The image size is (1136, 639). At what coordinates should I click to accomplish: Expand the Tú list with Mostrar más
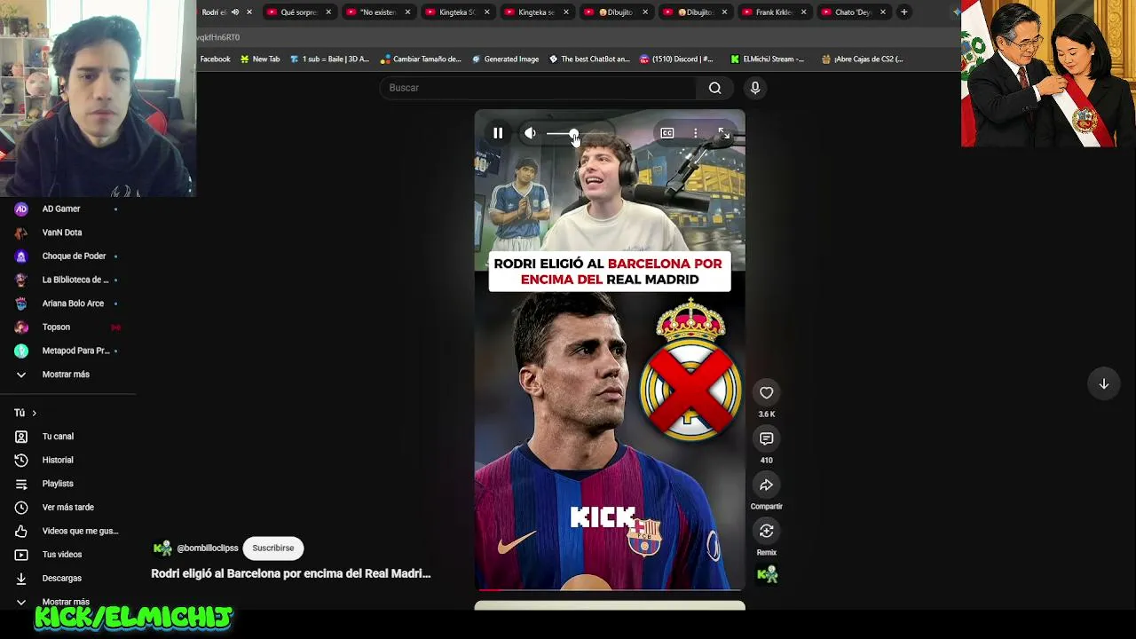coord(66,602)
